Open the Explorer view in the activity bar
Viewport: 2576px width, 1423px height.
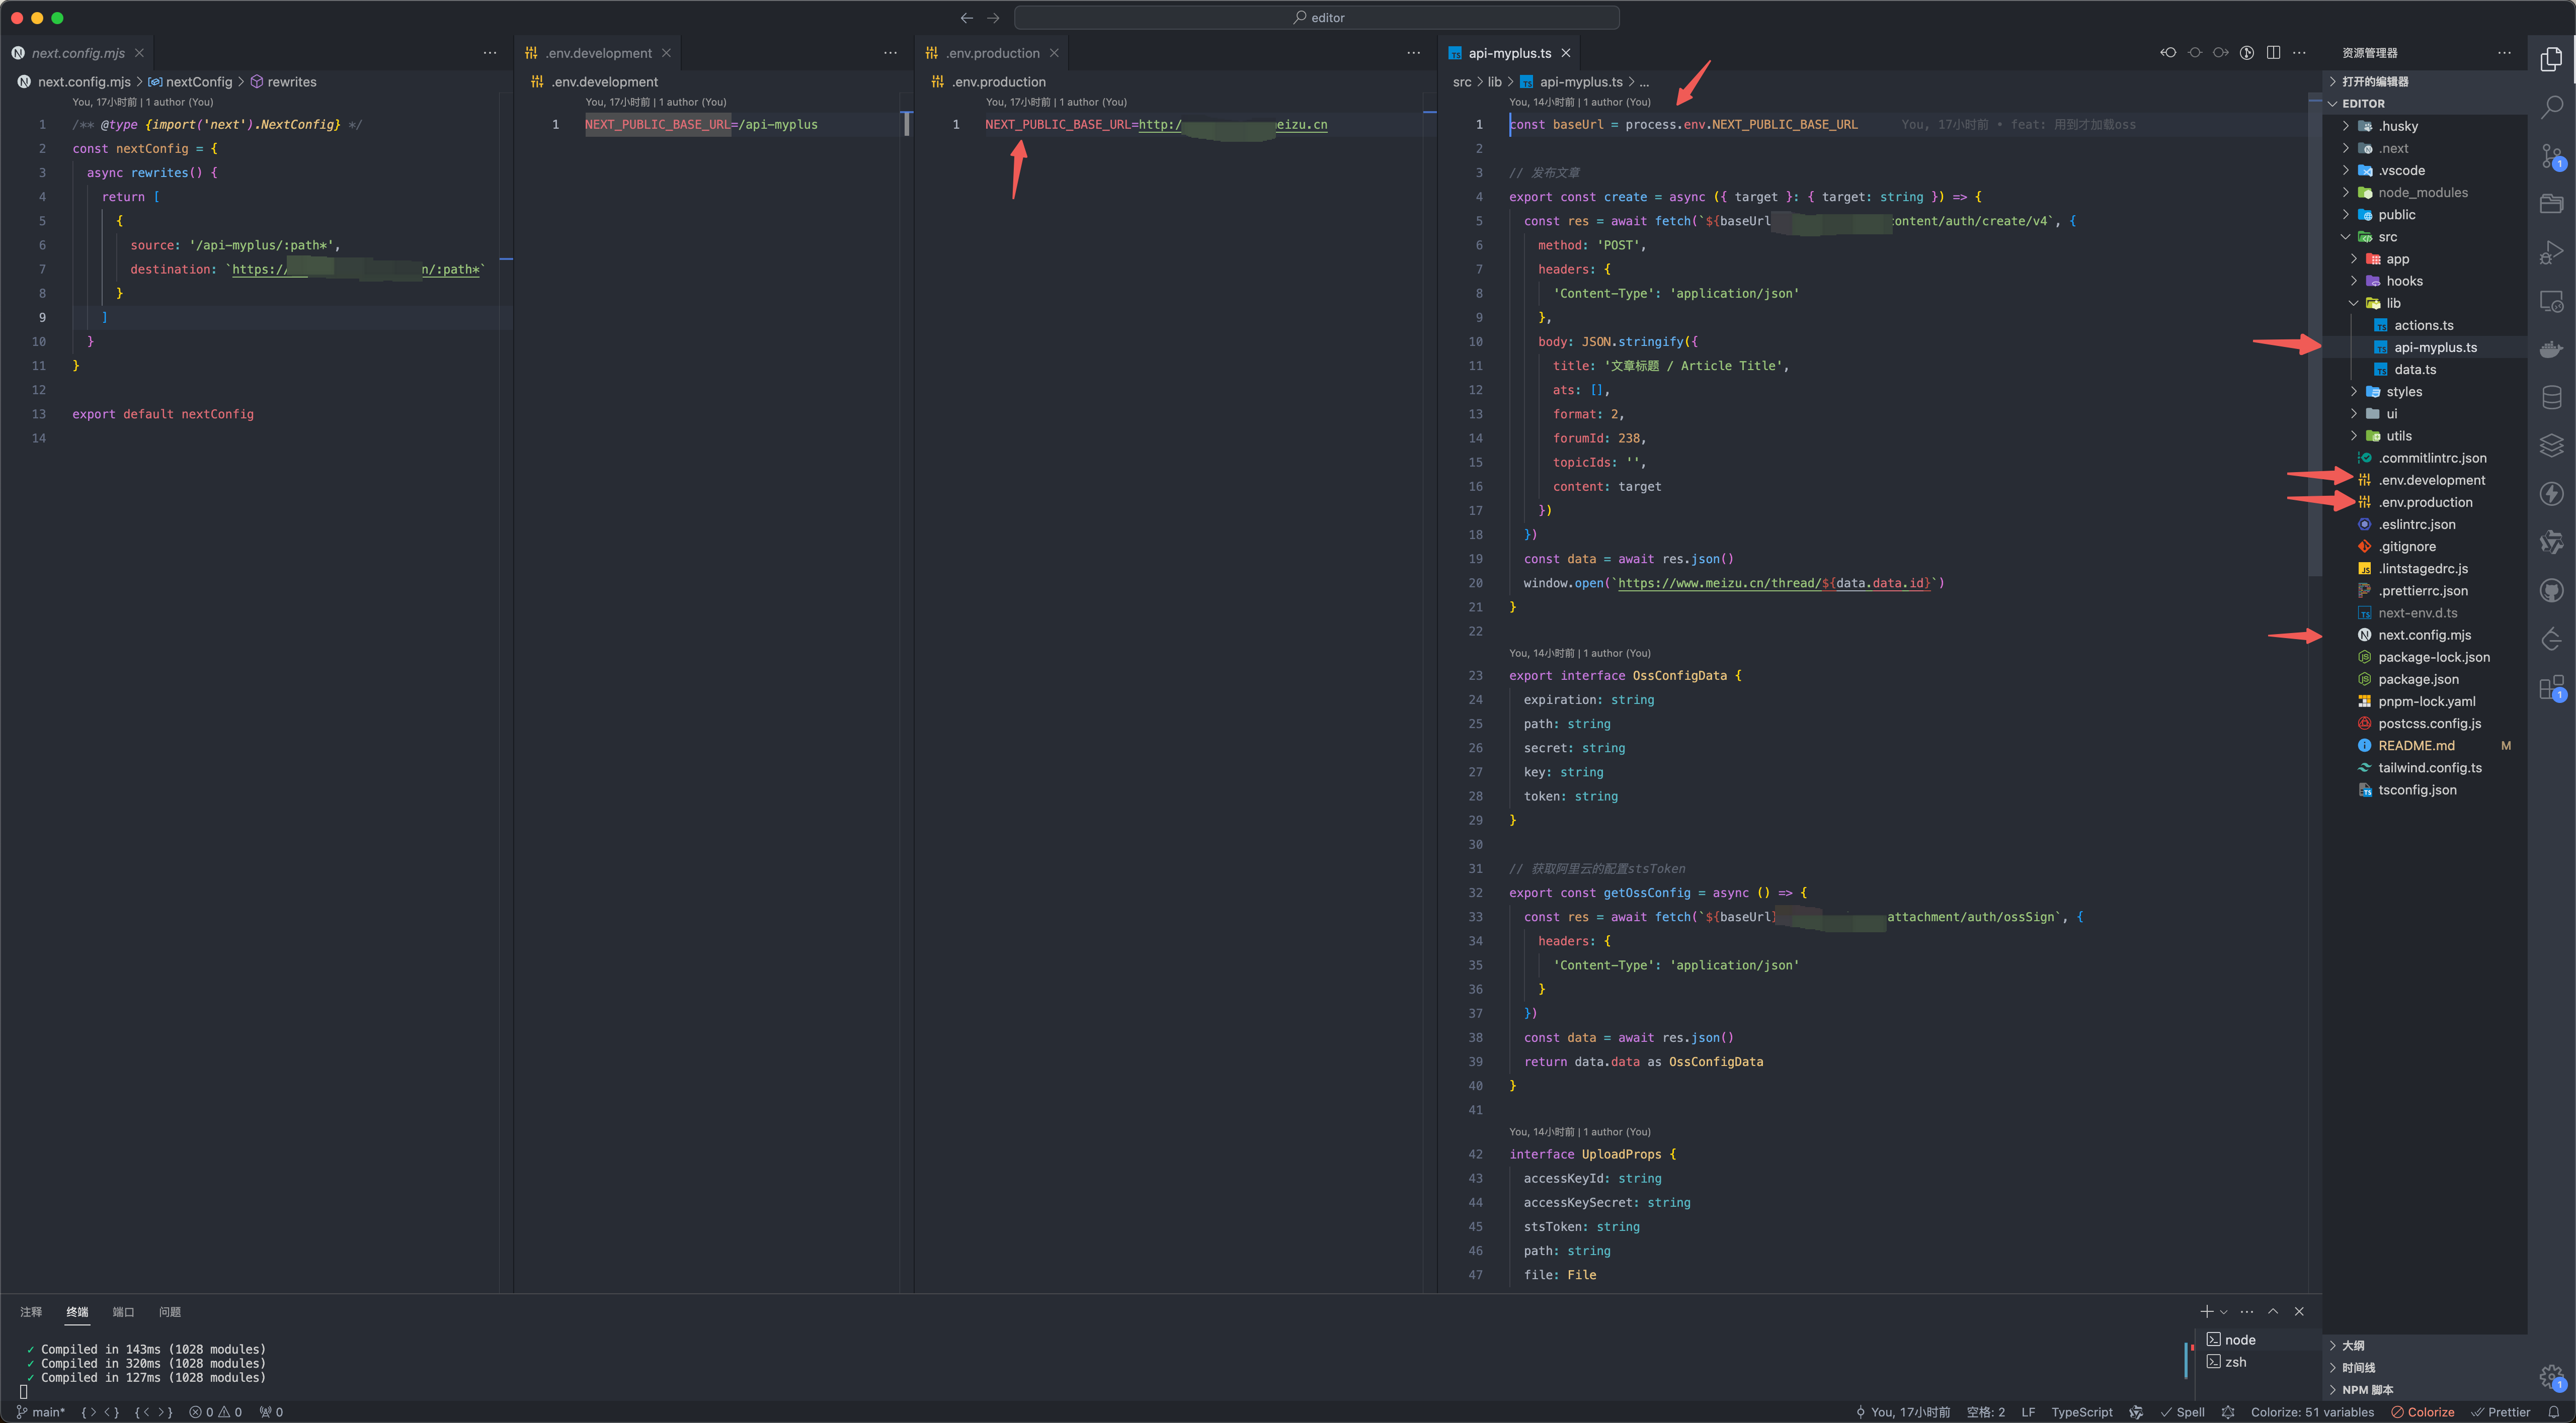[2551, 59]
